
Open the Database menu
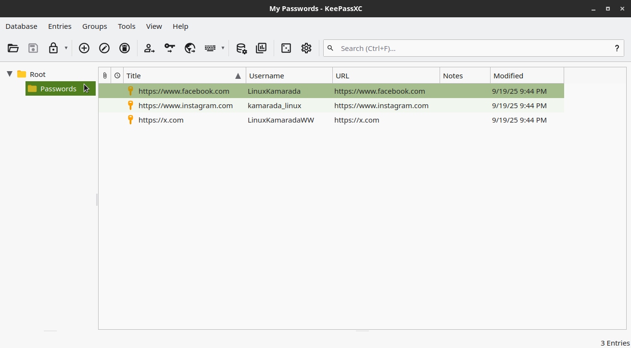pos(21,26)
